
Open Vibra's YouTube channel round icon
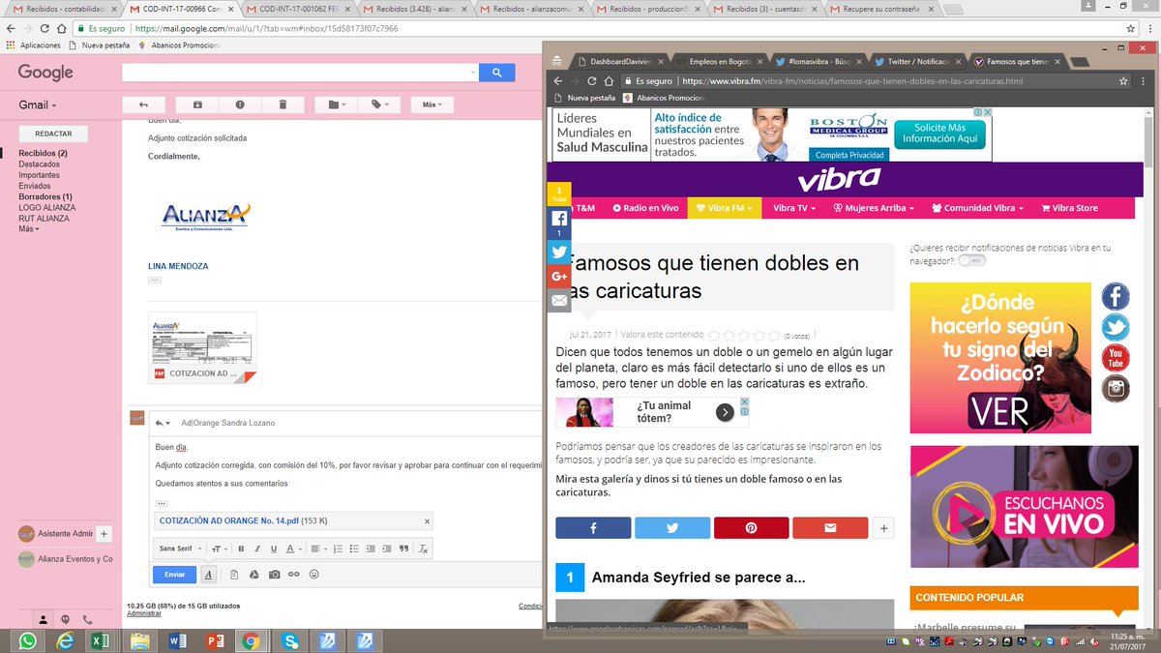tap(1116, 358)
